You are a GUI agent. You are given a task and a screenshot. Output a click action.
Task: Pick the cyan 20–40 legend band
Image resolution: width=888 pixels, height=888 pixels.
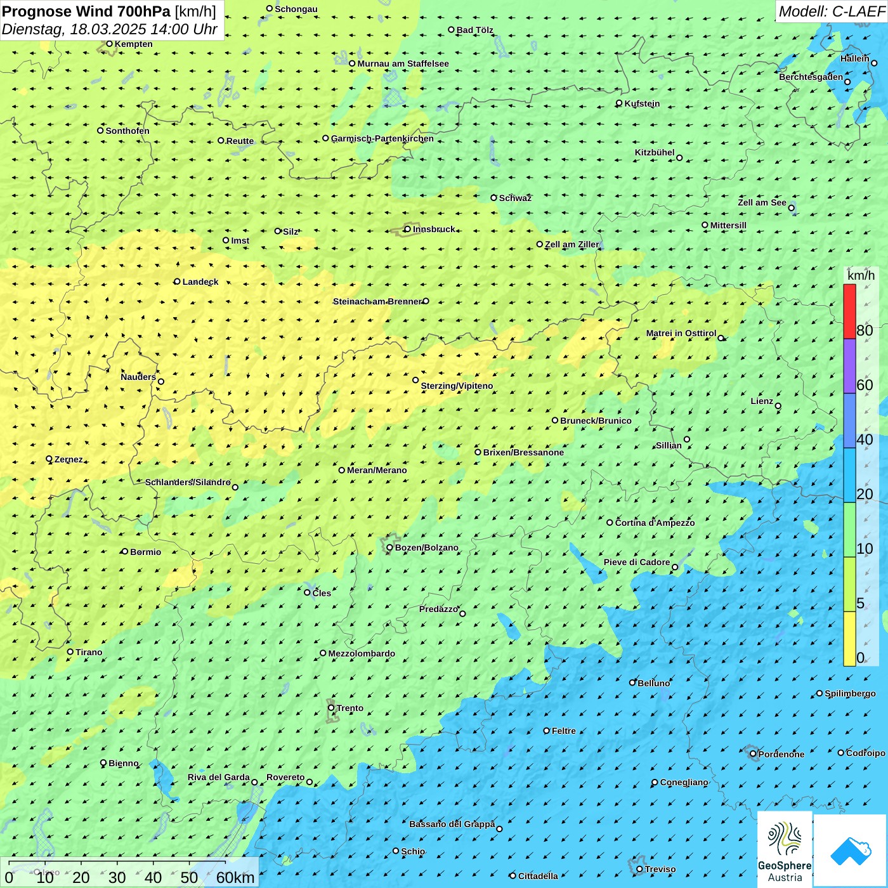click(849, 476)
